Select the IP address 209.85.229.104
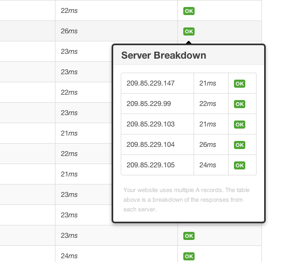Image resolution: width=283 pixels, height=262 pixels. coord(150,144)
